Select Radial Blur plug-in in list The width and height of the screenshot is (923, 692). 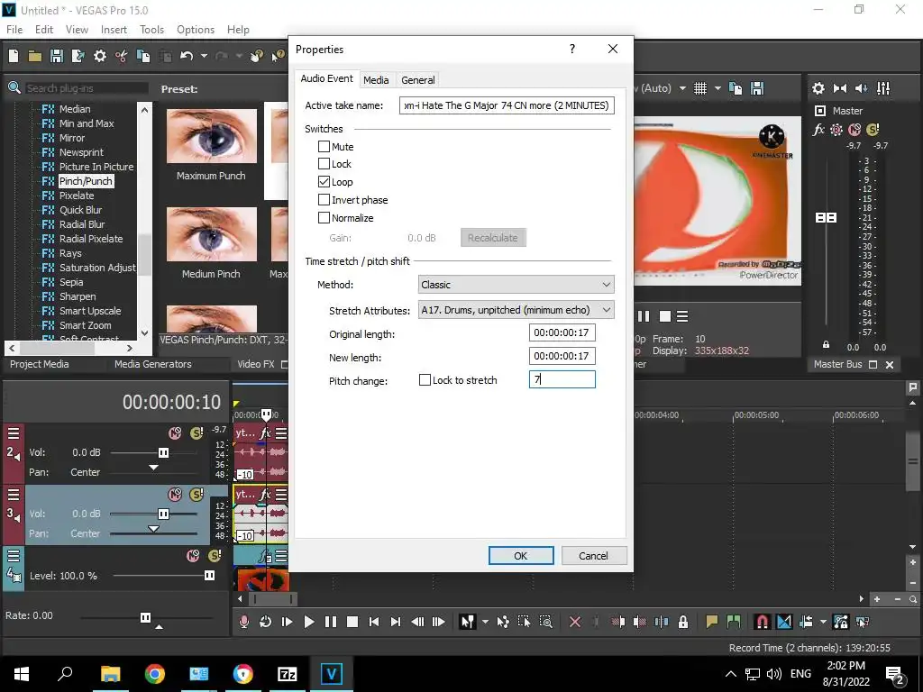[x=82, y=224]
